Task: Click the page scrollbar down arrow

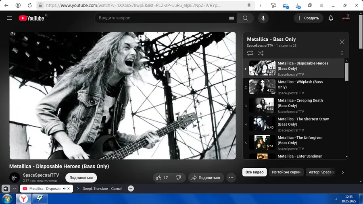Action: click(361, 181)
